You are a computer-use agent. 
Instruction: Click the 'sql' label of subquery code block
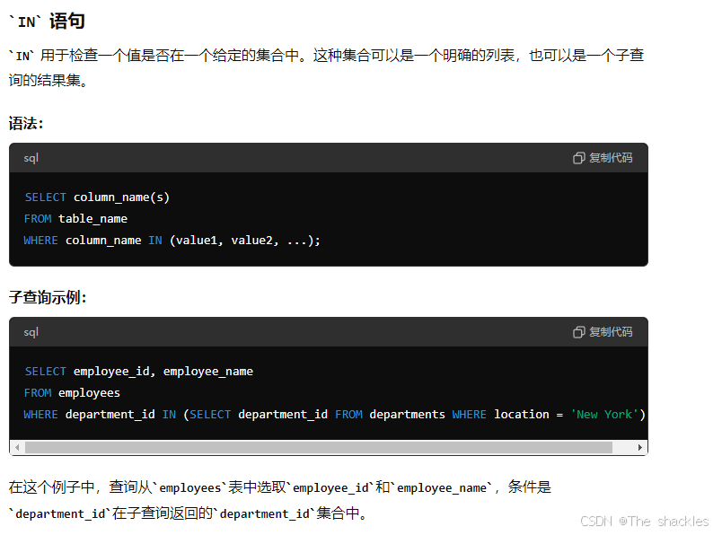[31, 332]
